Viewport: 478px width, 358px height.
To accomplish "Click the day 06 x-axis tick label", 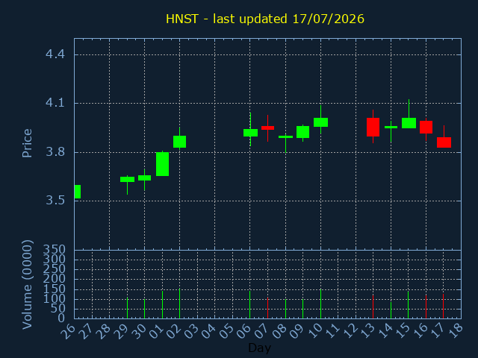I will pyautogui.click(x=244, y=330).
